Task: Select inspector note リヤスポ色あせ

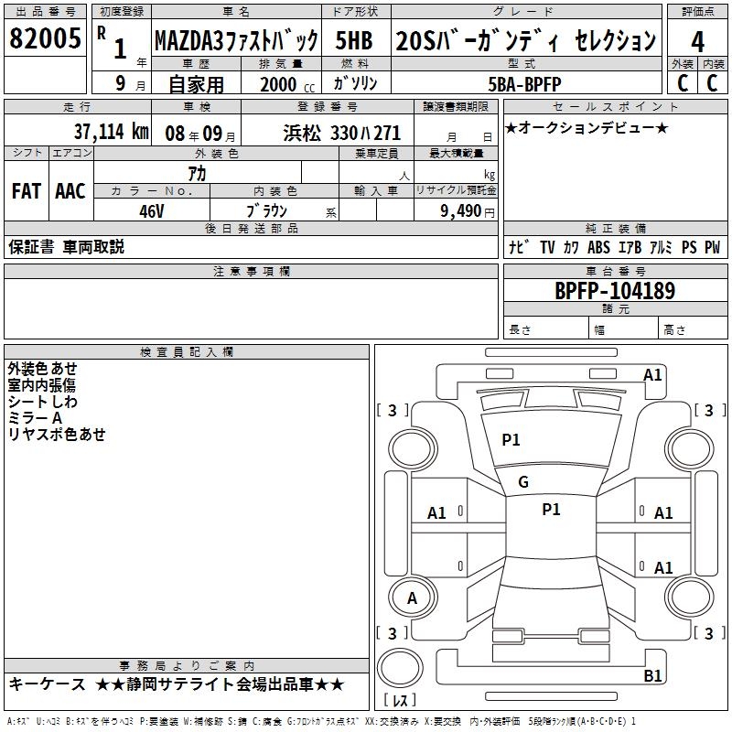Action: [57, 434]
